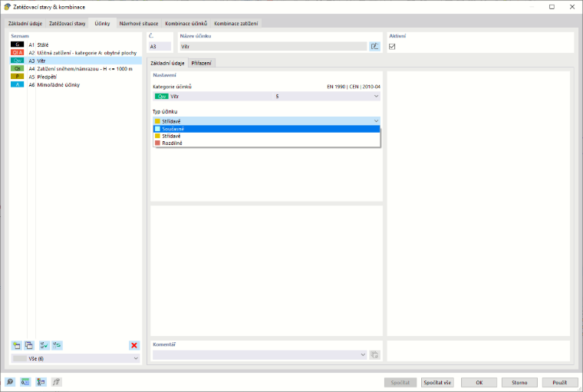Edit the action name with the pencil icon
This screenshot has width=583, height=392.
[375, 47]
